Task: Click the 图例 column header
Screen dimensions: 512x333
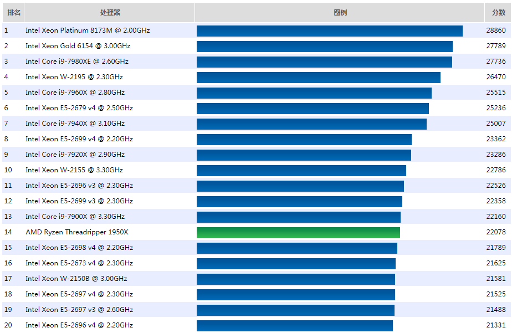Action: (x=340, y=13)
